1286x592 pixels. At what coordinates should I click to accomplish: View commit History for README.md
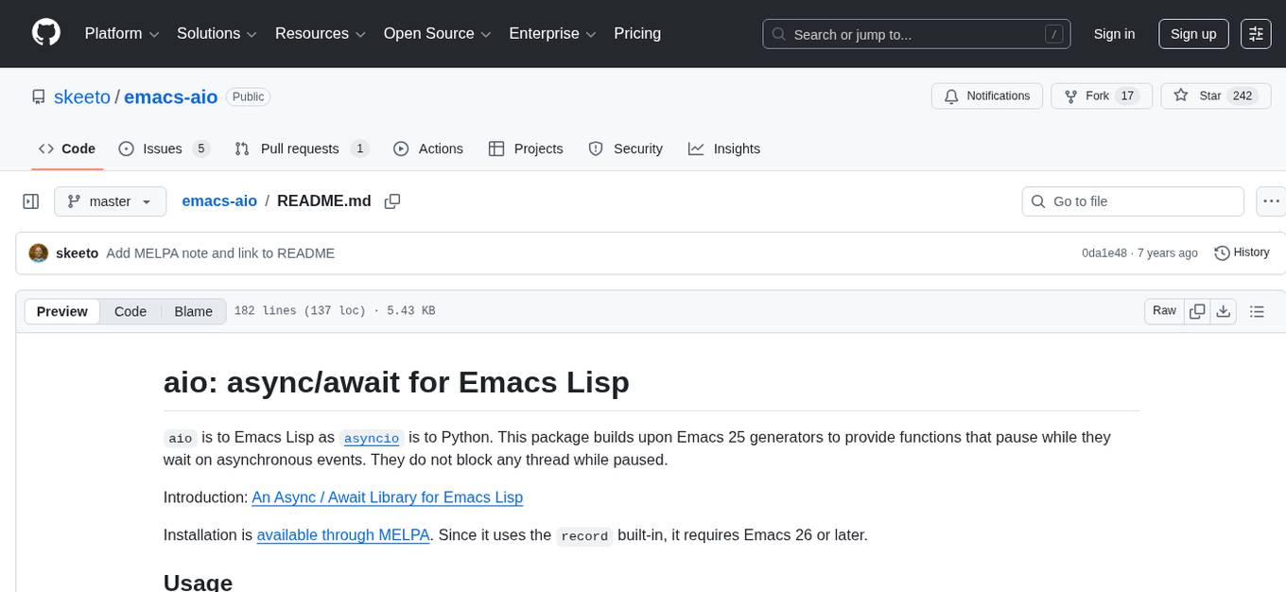1242,252
